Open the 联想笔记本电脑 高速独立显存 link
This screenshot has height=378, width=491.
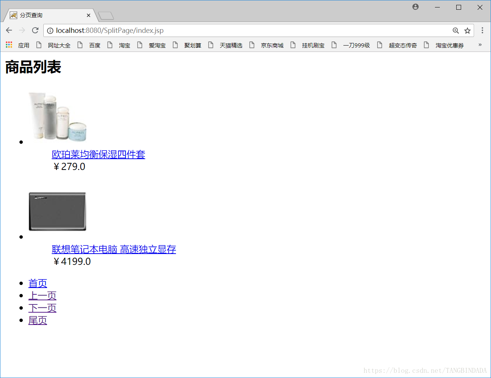pyautogui.click(x=114, y=249)
